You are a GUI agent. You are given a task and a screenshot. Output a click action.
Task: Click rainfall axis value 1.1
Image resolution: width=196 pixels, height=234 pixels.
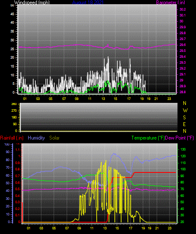pos(18,150)
